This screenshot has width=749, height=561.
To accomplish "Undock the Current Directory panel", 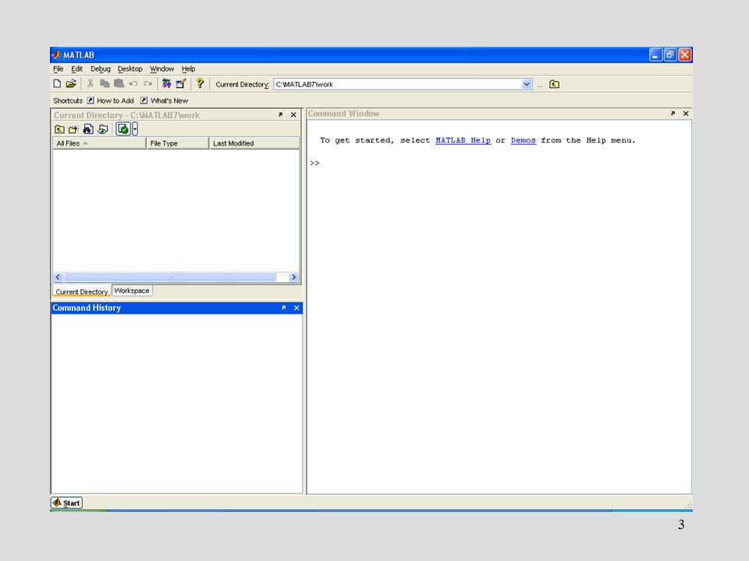I will coord(280,115).
